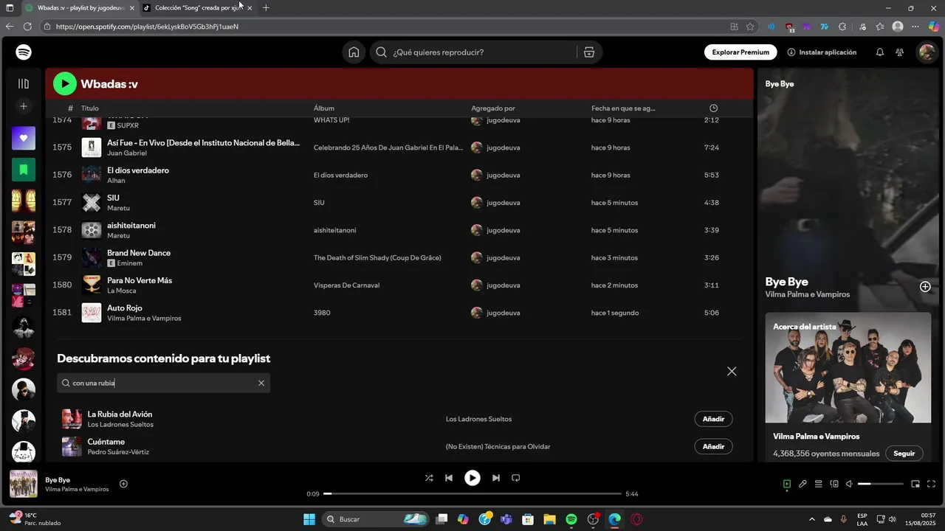Open the play queue
The width and height of the screenshot is (945, 531).
coord(819,484)
